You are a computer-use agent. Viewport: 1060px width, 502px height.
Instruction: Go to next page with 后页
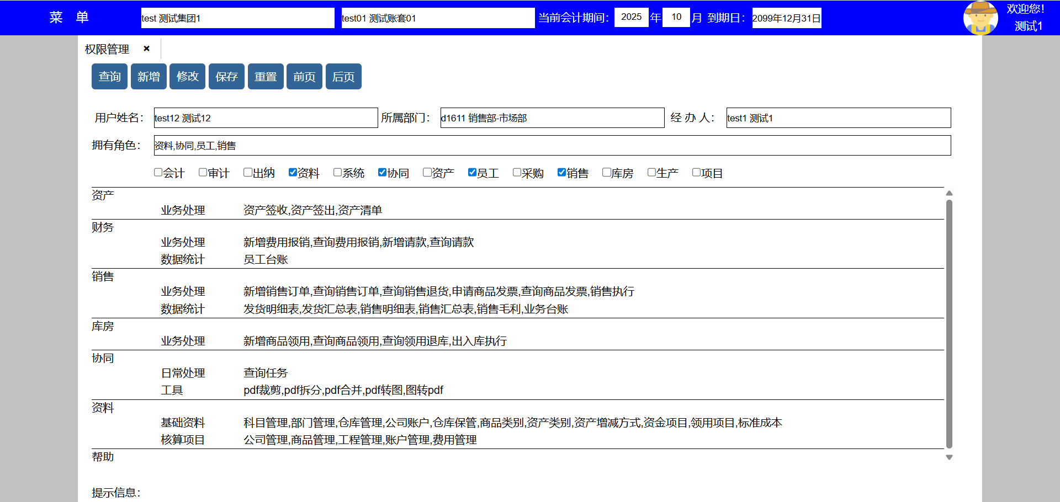pos(343,77)
